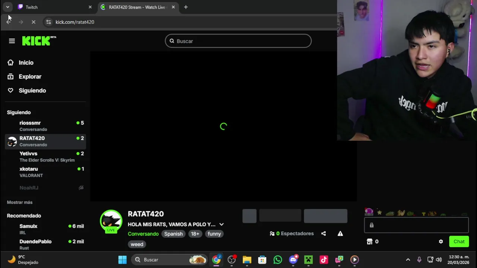The width and height of the screenshot is (477, 268).
Task: Expand the stream title dropdown chevron
Action: (x=221, y=224)
